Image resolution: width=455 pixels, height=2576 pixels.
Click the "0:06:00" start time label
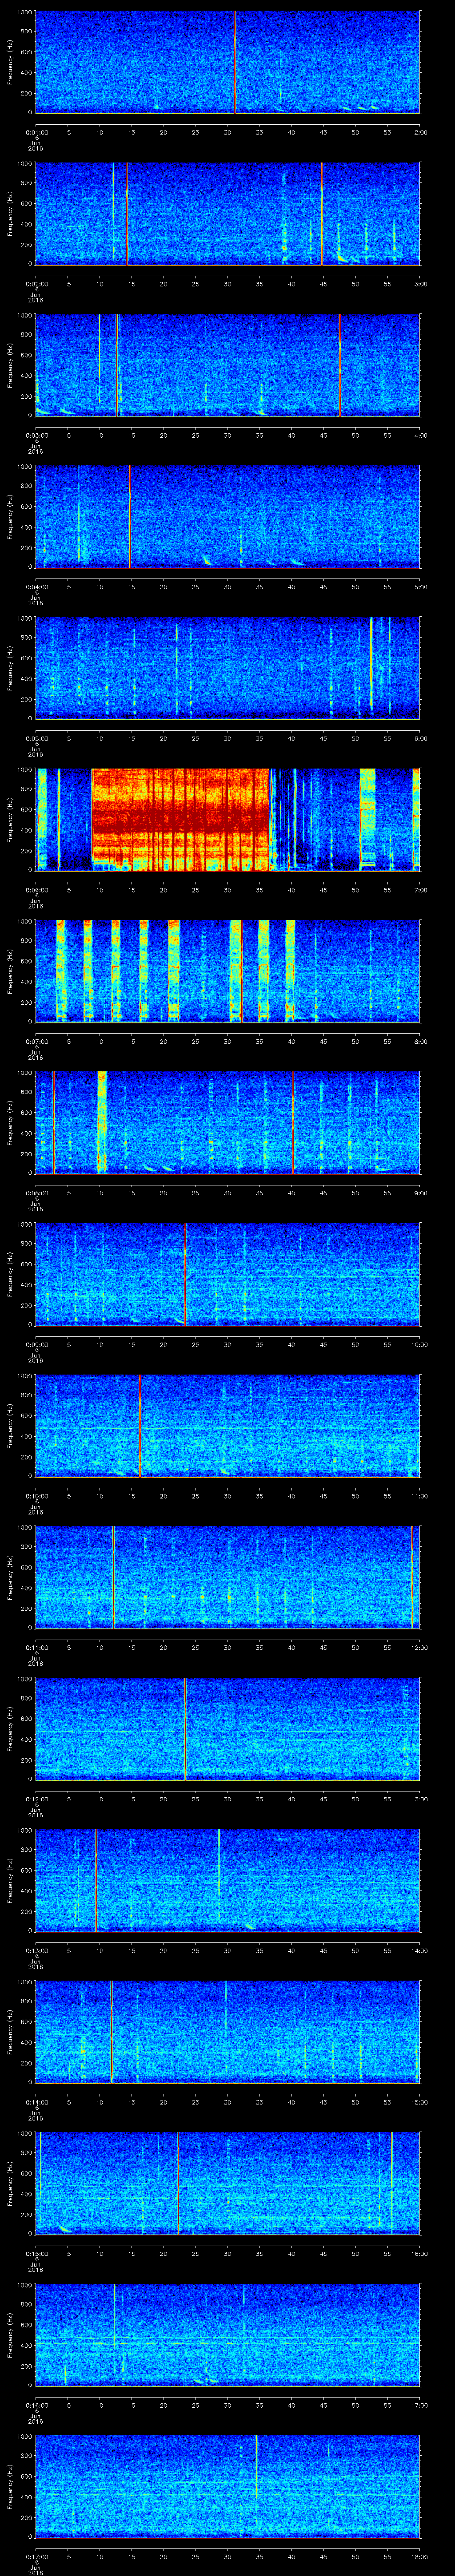[x=37, y=890]
